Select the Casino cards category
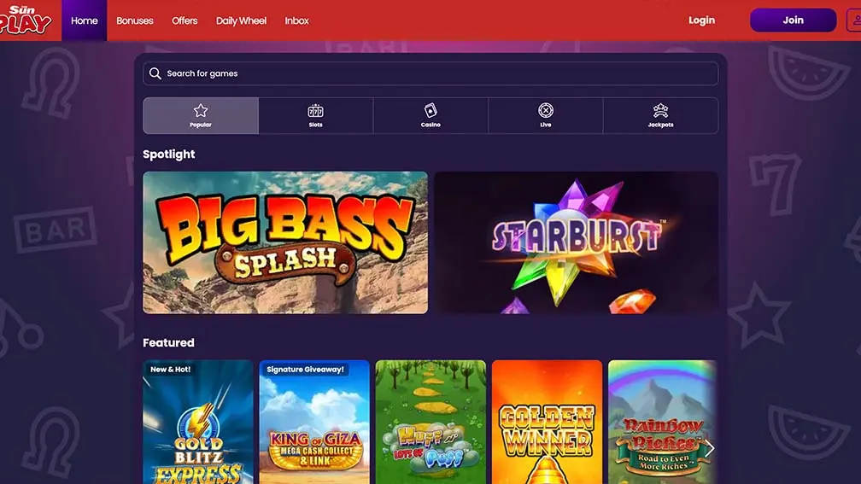 click(430, 116)
